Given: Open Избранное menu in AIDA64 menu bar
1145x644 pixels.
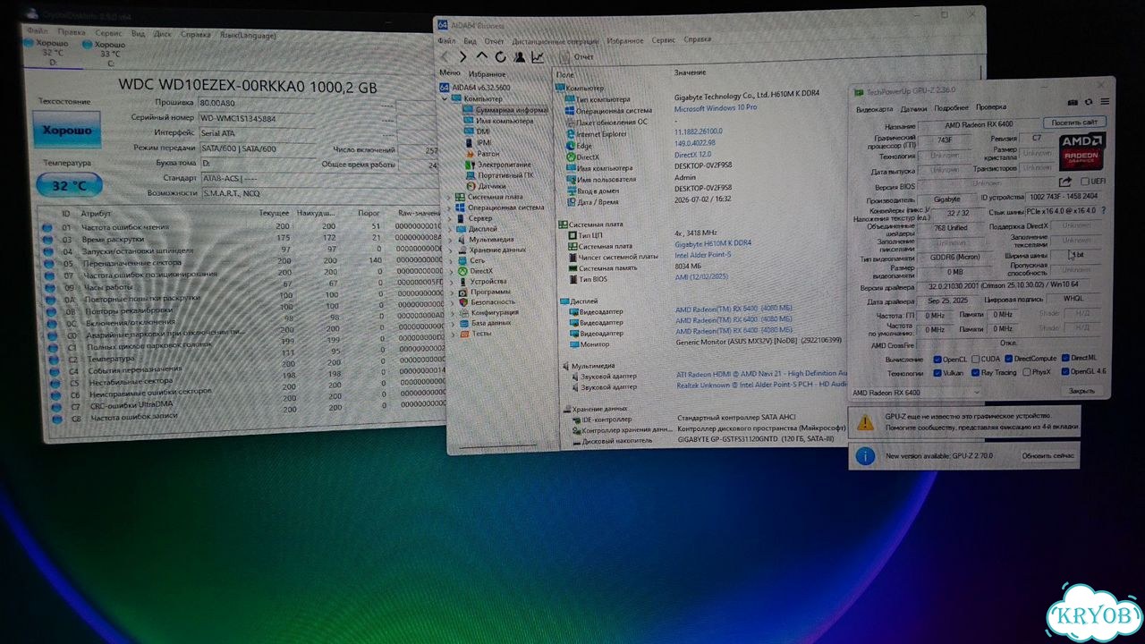Looking at the screenshot, I should 624,40.
